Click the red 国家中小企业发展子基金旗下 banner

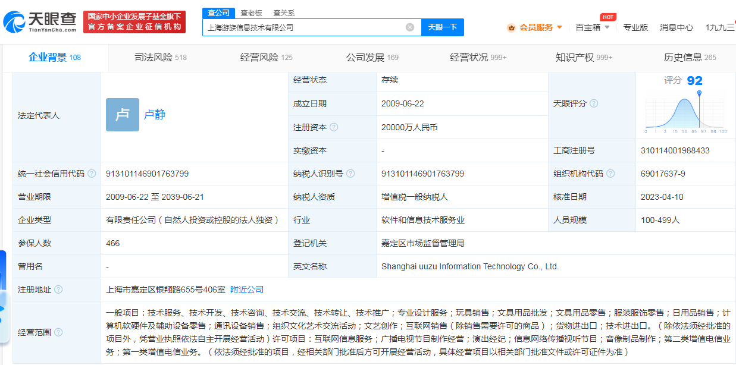pyautogui.click(x=134, y=22)
